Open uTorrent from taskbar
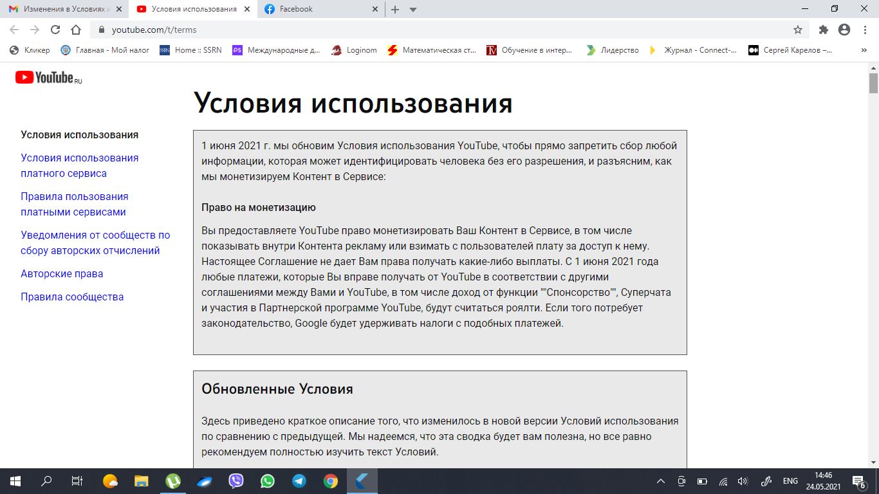The image size is (879, 494). pyautogui.click(x=173, y=481)
